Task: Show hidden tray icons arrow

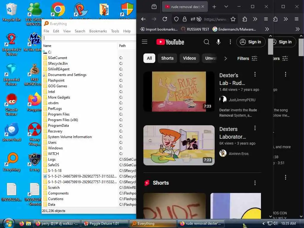Action: coord(263,224)
